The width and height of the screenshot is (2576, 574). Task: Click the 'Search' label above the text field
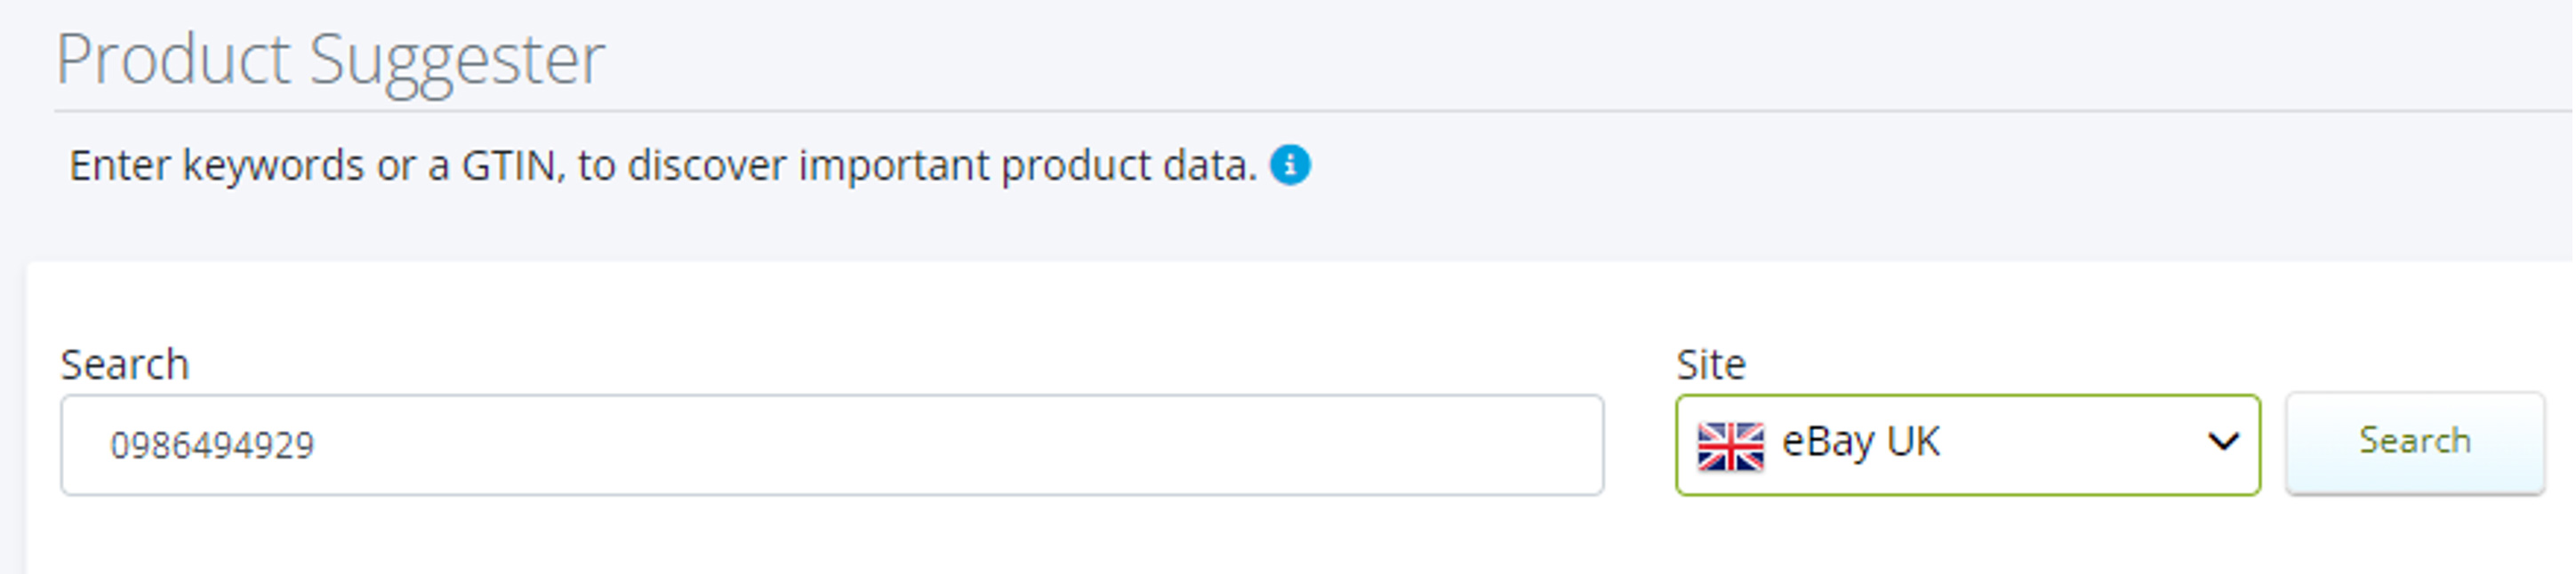(x=125, y=364)
